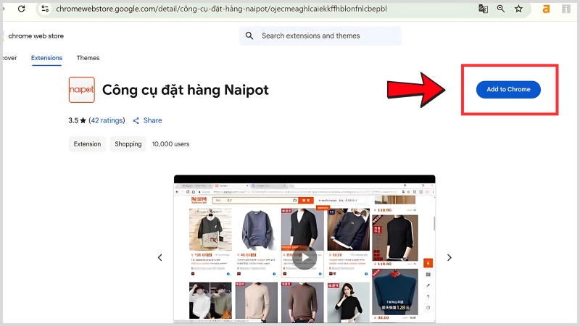Click the preview screenshot thumbnail
This screenshot has width=580, height=326.
coord(304,249)
